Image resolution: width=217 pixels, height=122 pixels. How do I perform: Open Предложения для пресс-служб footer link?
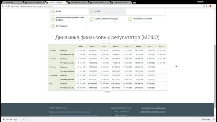(x=153, y=111)
